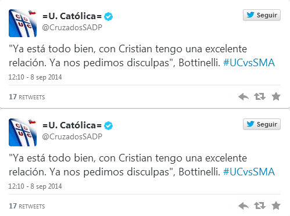This screenshot has height=216, width=290.
Task: Open #UCvsSMA hashtag in second tweet
Action: 249,172
